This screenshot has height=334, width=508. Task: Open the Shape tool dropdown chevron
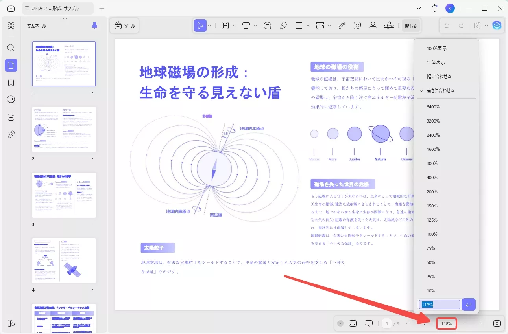308,25
